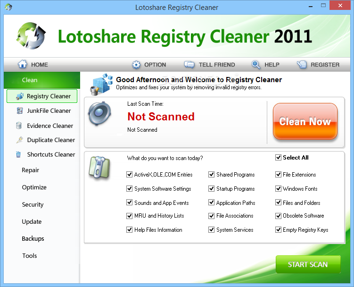This screenshot has width=354, height=287.
Task: Toggle Windows Fonts checkbox
Action: 278,189
